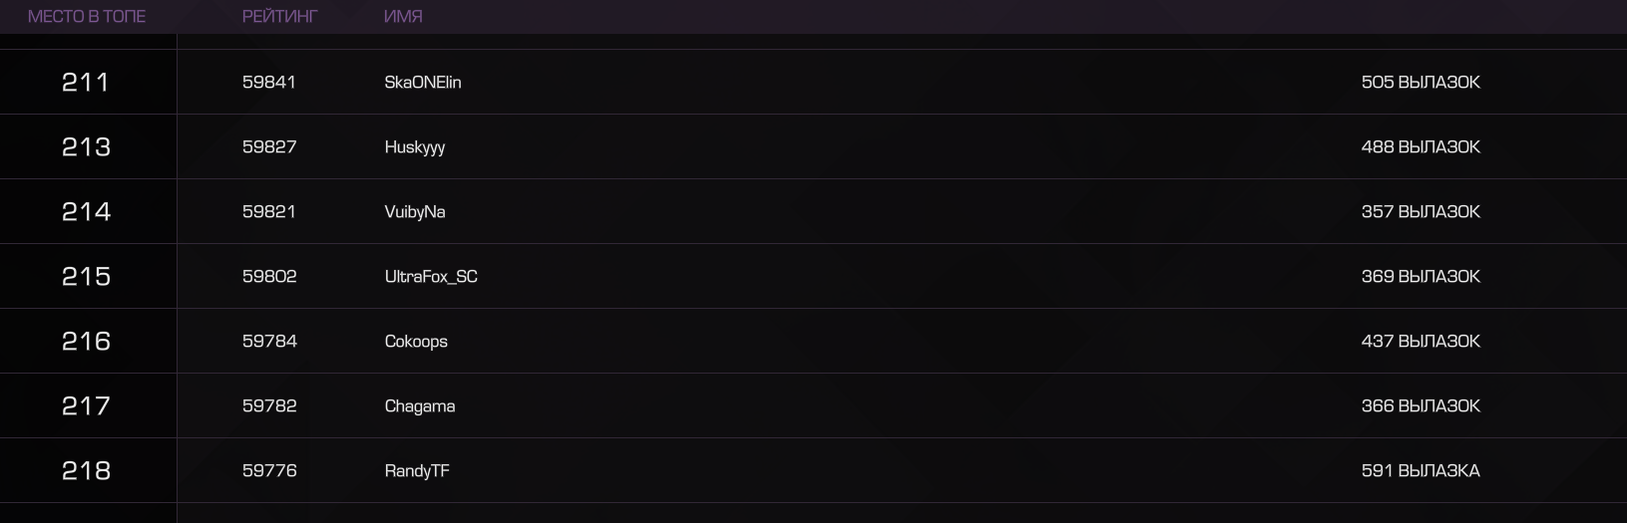Click rating value 59841

point(269,83)
